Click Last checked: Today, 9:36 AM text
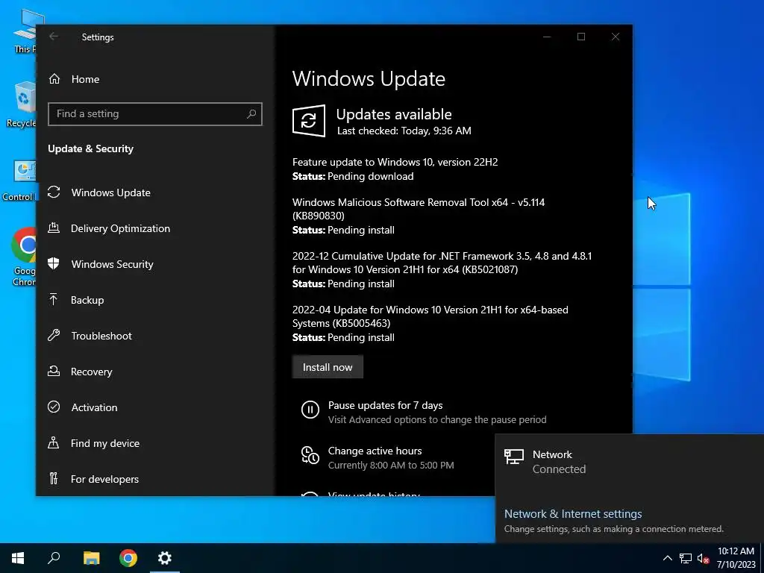The image size is (764, 573). point(404,131)
